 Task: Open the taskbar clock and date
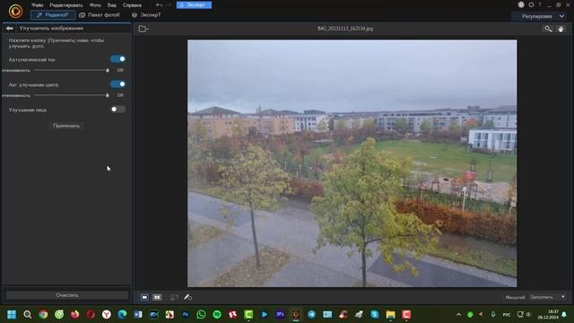pyautogui.click(x=548, y=315)
